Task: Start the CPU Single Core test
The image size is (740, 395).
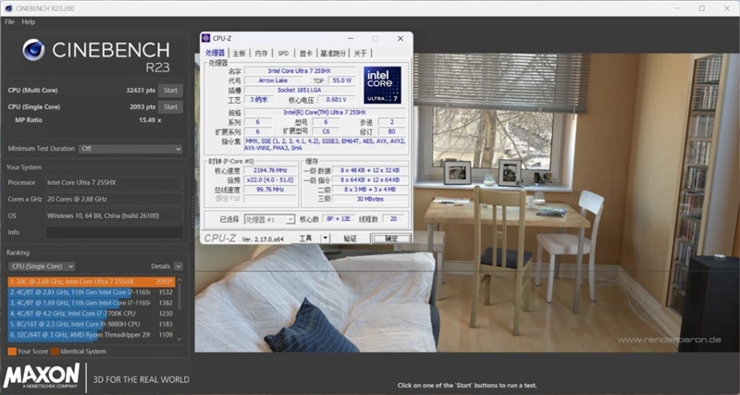Action: (170, 106)
